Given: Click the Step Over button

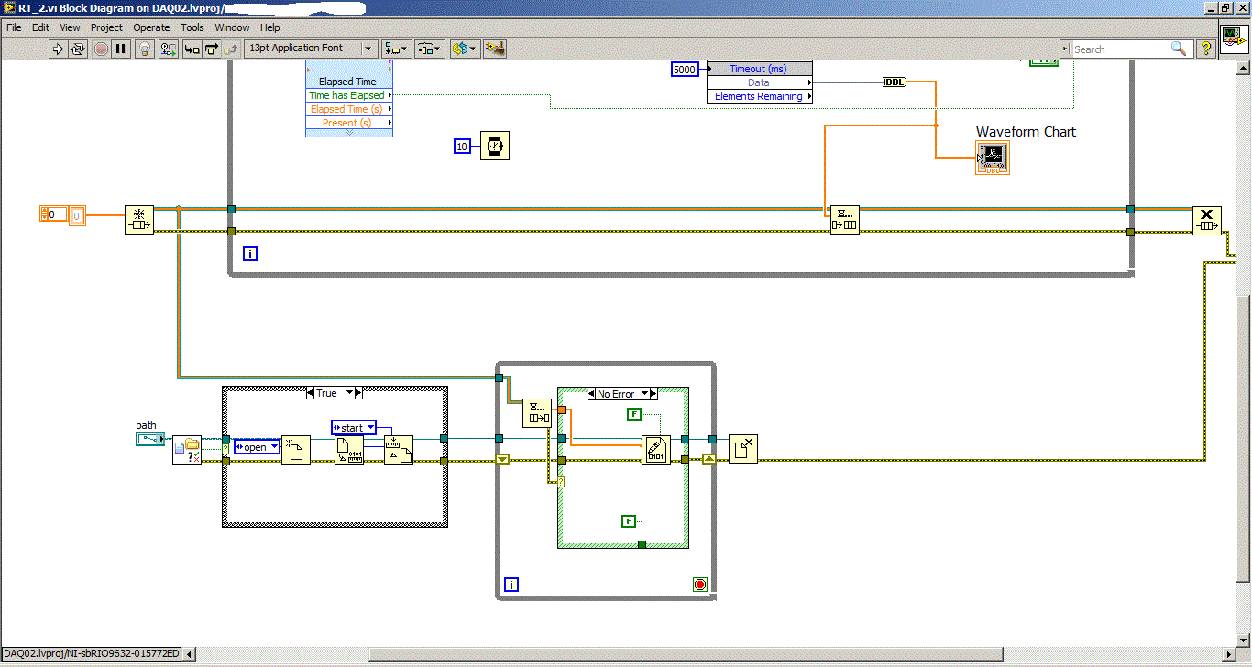Looking at the screenshot, I should 212,49.
